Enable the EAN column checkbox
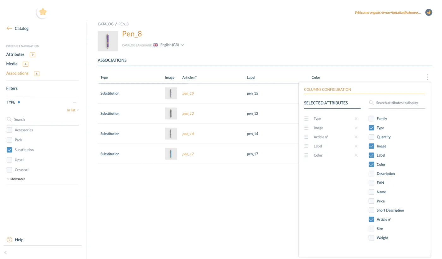Image resolution: width=442 pixels, height=259 pixels. click(x=371, y=183)
